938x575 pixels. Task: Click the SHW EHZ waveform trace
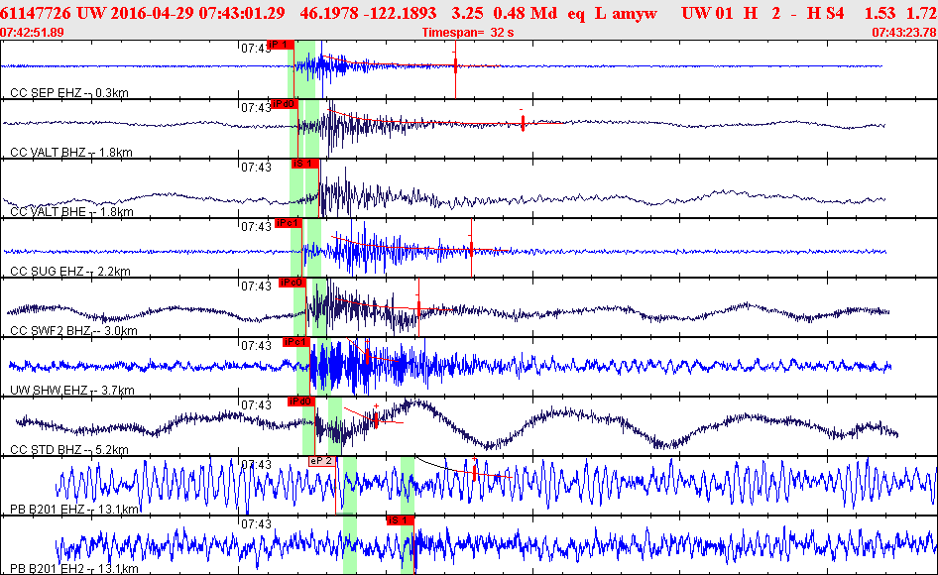(x=450, y=365)
